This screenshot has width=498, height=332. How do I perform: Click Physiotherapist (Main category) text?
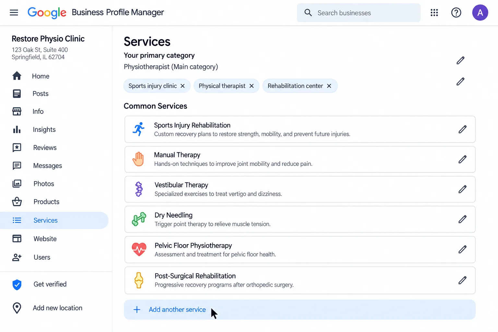(x=171, y=67)
